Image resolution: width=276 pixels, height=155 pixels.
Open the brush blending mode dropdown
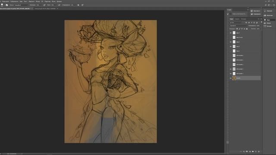[x=22, y=5]
